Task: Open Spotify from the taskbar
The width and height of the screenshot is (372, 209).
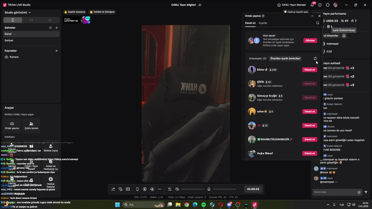Action: click(x=204, y=205)
